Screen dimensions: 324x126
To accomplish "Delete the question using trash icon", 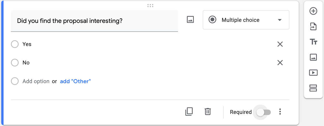I will point(208,112).
